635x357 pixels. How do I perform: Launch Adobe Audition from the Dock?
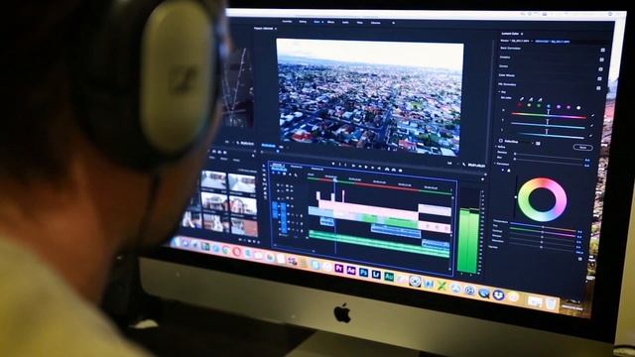point(389,277)
